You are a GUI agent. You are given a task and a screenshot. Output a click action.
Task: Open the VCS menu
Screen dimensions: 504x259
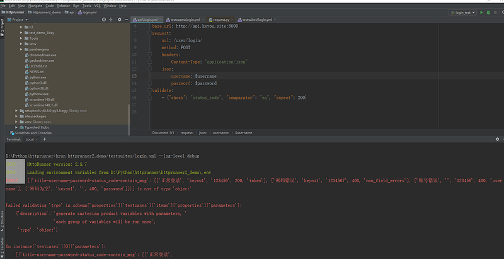(x=98, y=6)
